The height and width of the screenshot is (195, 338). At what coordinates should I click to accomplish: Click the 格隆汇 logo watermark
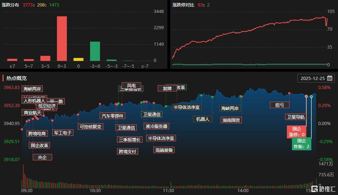coord(323,189)
